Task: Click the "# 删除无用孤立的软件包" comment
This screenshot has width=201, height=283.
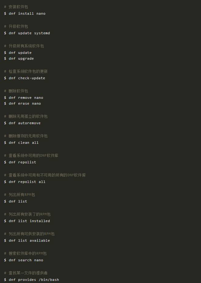Action: pyautogui.click(x=26, y=116)
